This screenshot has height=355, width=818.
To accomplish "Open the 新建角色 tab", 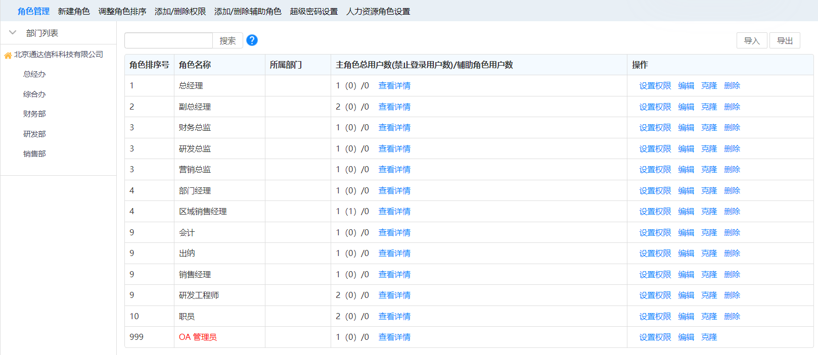I will click(74, 11).
